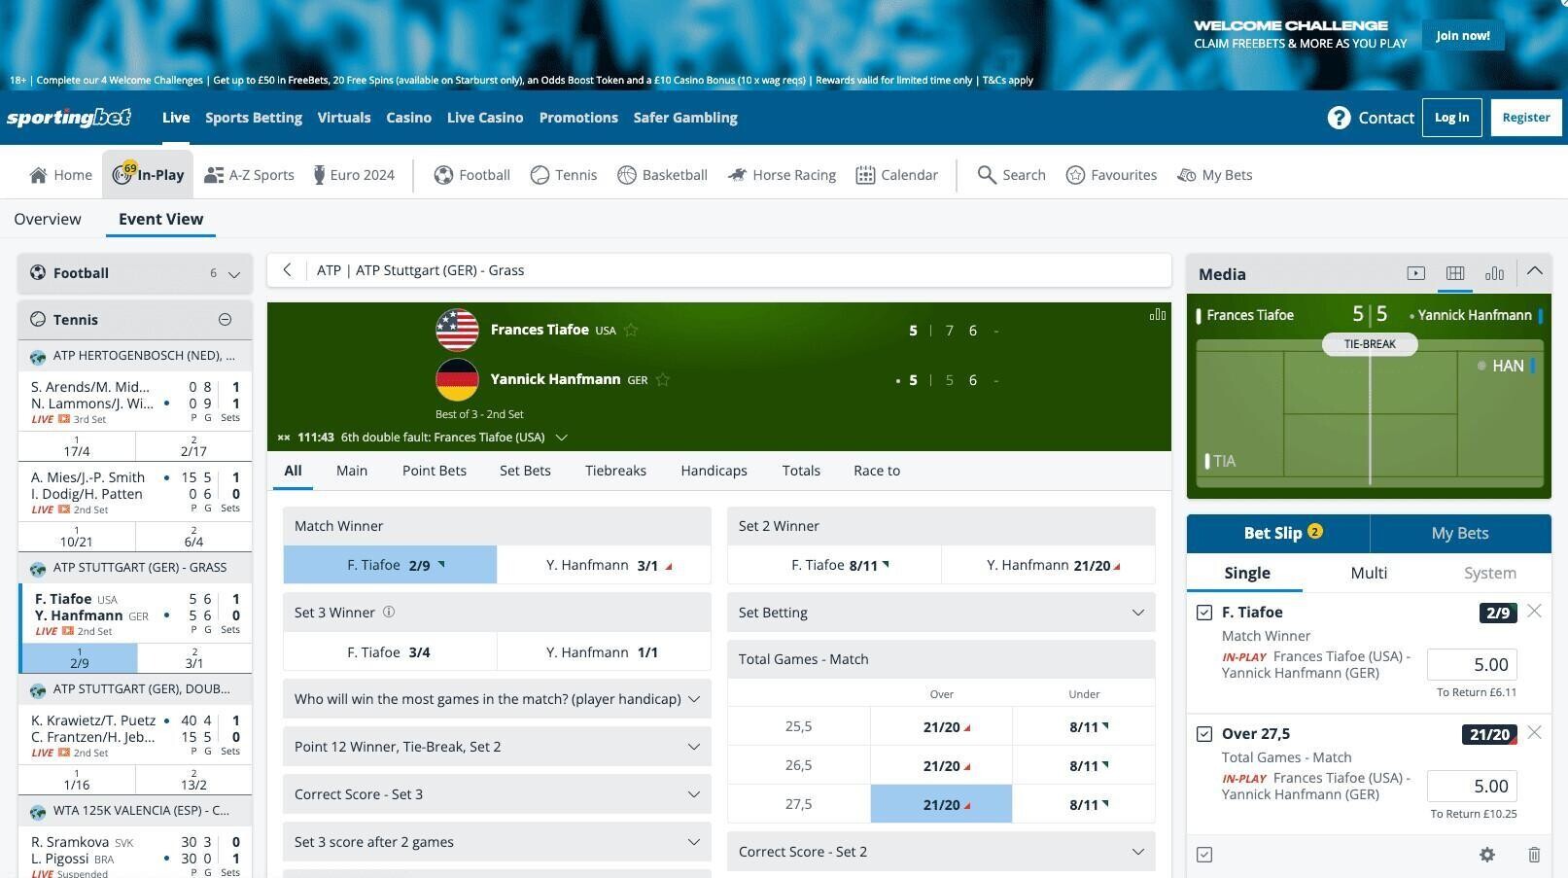
Task: Switch to the Tiebreaks tab
Action: 615,471
